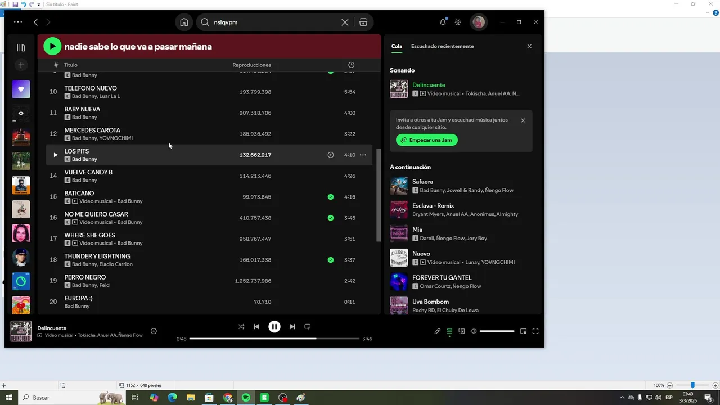Image resolution: width=720 pixels, height=405 pixels.
Task: Adjust the volume slider
Action: click(x=497, y=331)
